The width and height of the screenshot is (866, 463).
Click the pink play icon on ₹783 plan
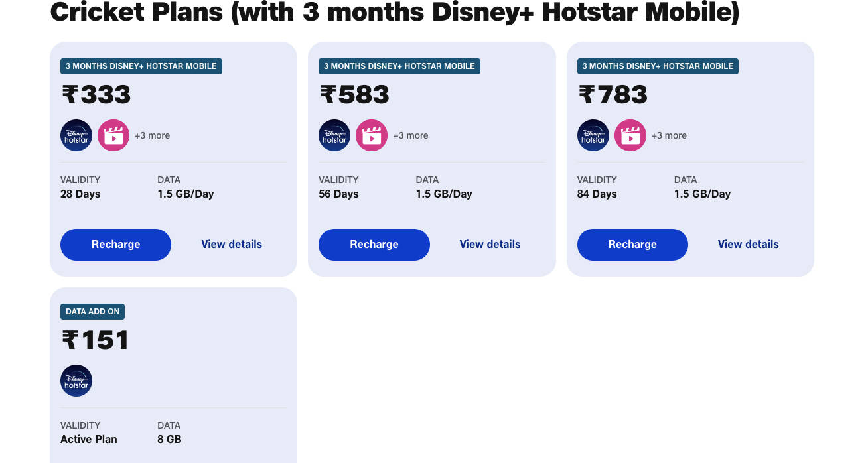click(x=630, y=135)
